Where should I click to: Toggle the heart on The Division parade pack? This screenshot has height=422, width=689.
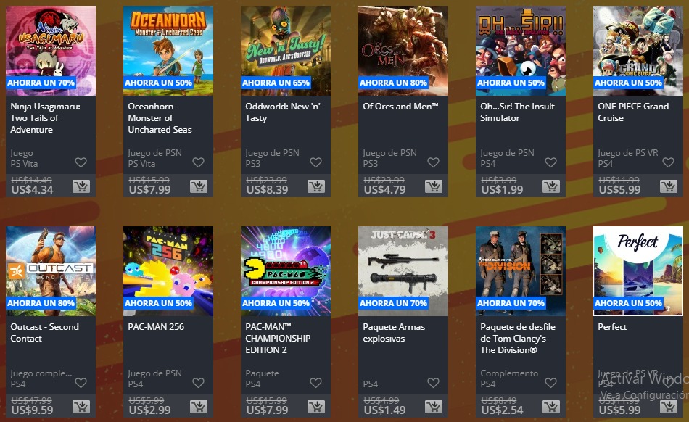click(551, 383)
